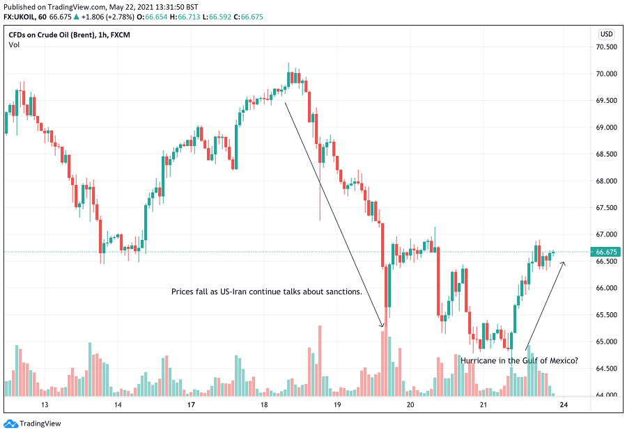The width and height of the screenshot is (627, 434).
Task: Click the USD currency label box
Action: tap(605, 34)
